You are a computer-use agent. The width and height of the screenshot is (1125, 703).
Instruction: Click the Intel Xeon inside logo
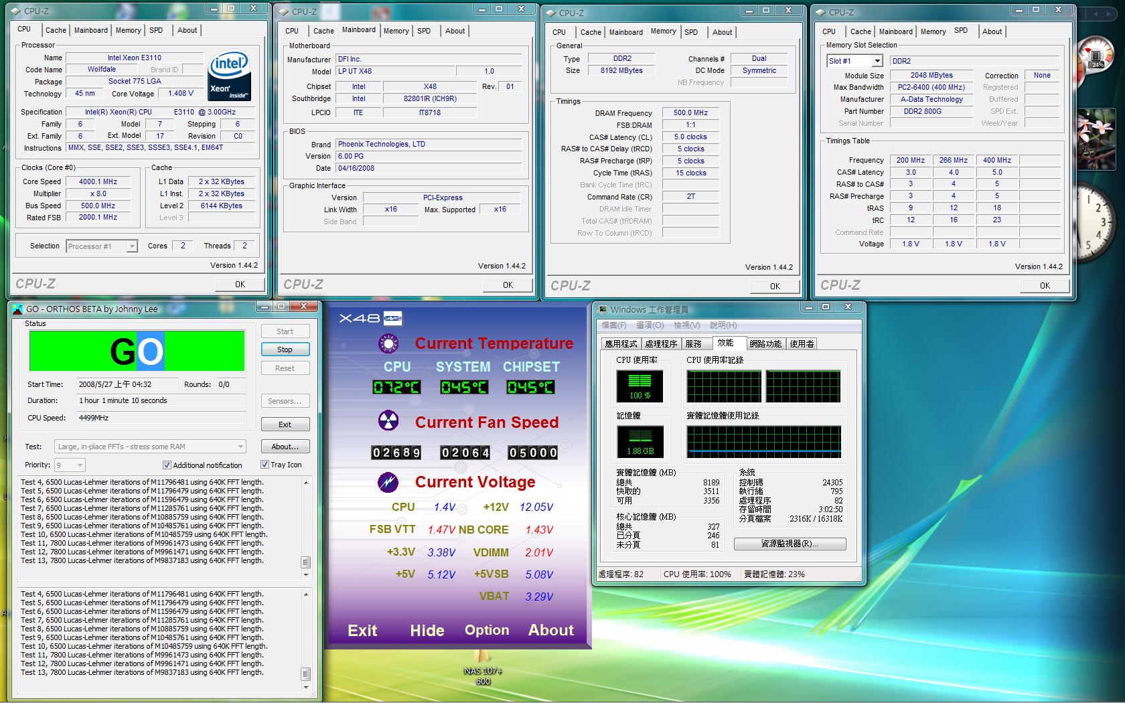(230, 76)
